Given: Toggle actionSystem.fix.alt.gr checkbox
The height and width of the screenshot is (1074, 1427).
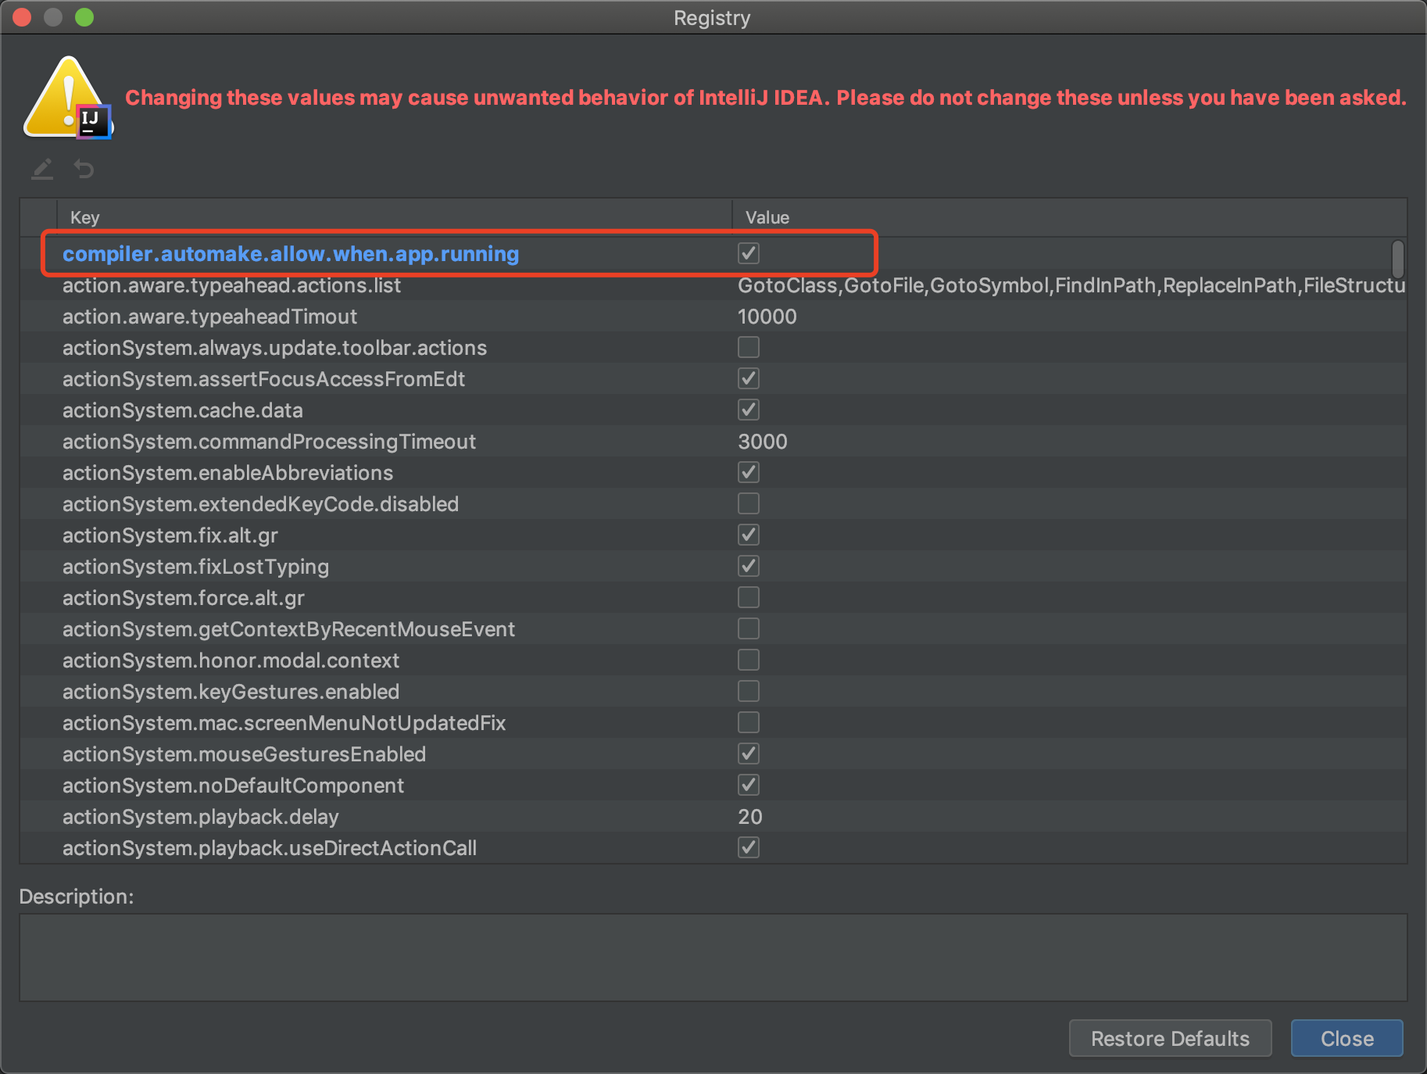Looking at the screenshot, I should pyautogui.click(x=749, y=535).
